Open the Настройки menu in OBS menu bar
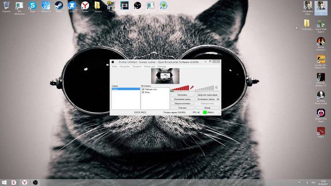Image resolution: width=331 pixels, height=186 pixels. coord(125,67)
